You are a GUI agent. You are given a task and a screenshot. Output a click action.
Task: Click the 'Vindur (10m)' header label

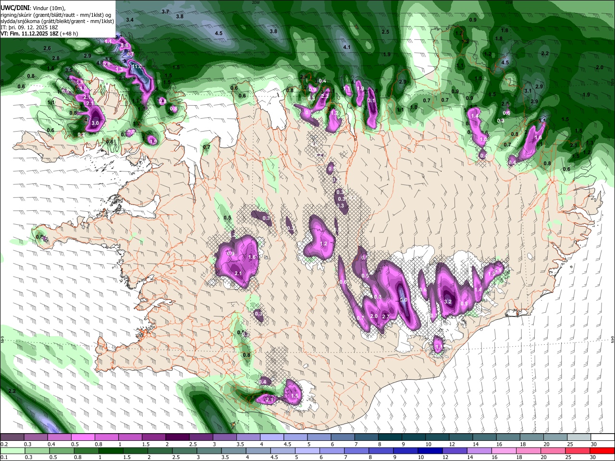(x=49, y=8)
